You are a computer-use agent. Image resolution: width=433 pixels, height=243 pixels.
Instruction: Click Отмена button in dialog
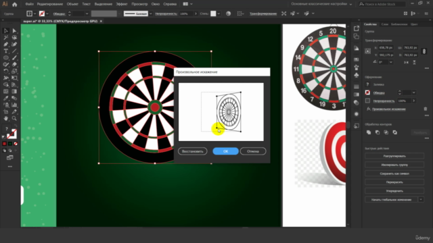tap(253, 151)
